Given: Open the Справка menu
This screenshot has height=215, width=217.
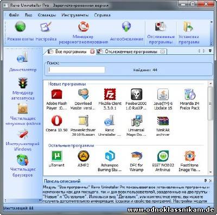Looking at the screenshot, I should coord(102,15).
